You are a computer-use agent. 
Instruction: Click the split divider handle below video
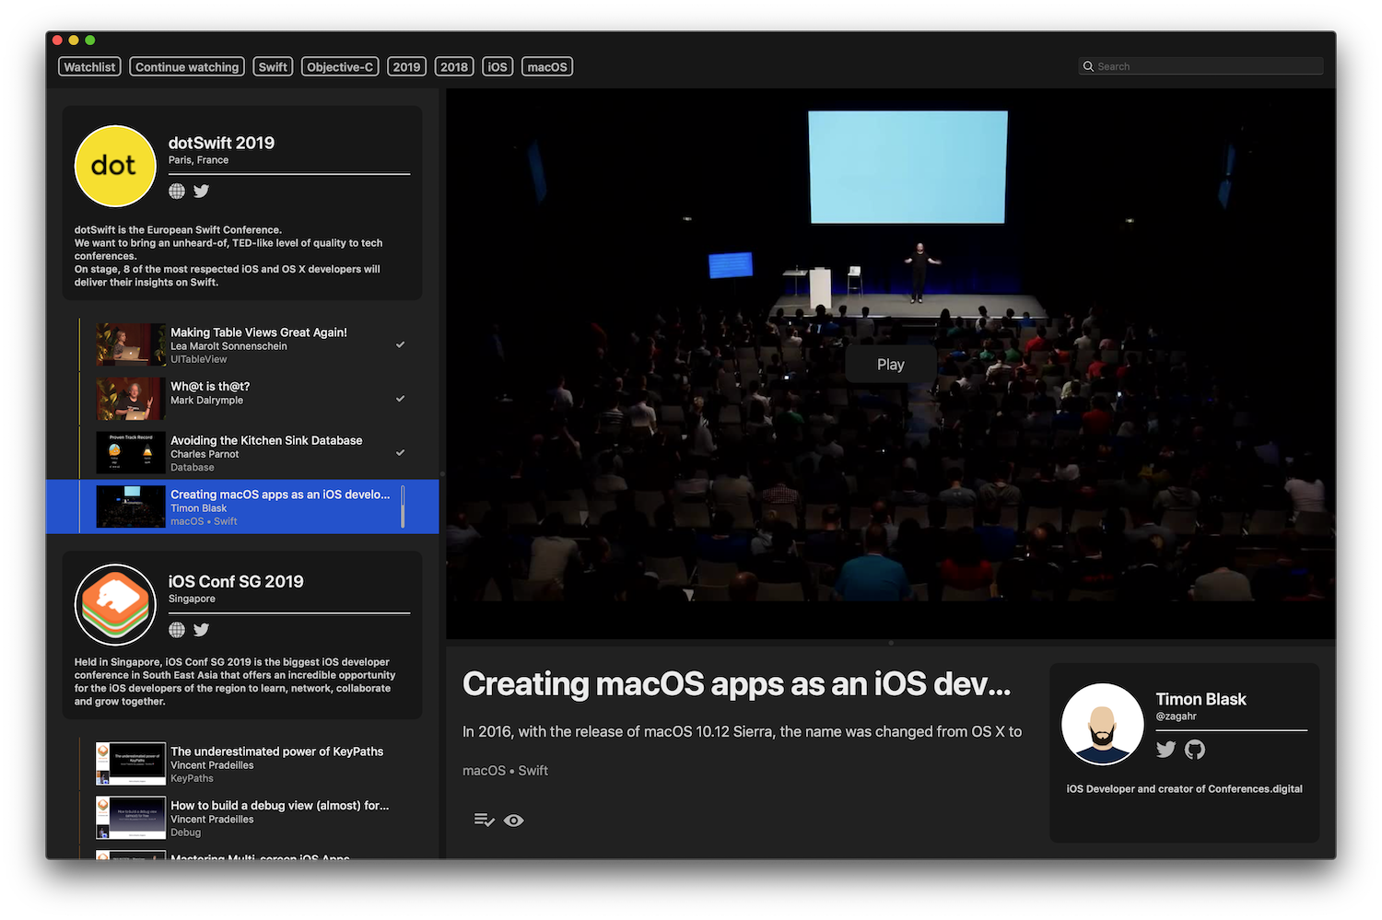click(891, 643)
